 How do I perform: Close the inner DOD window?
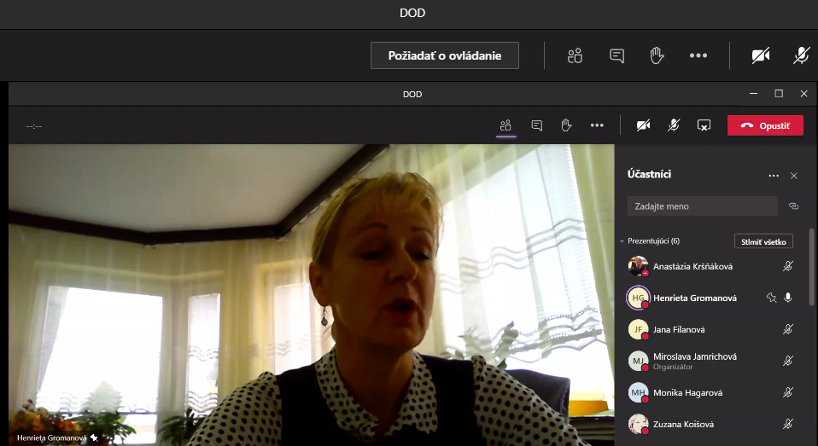point(804,94)
